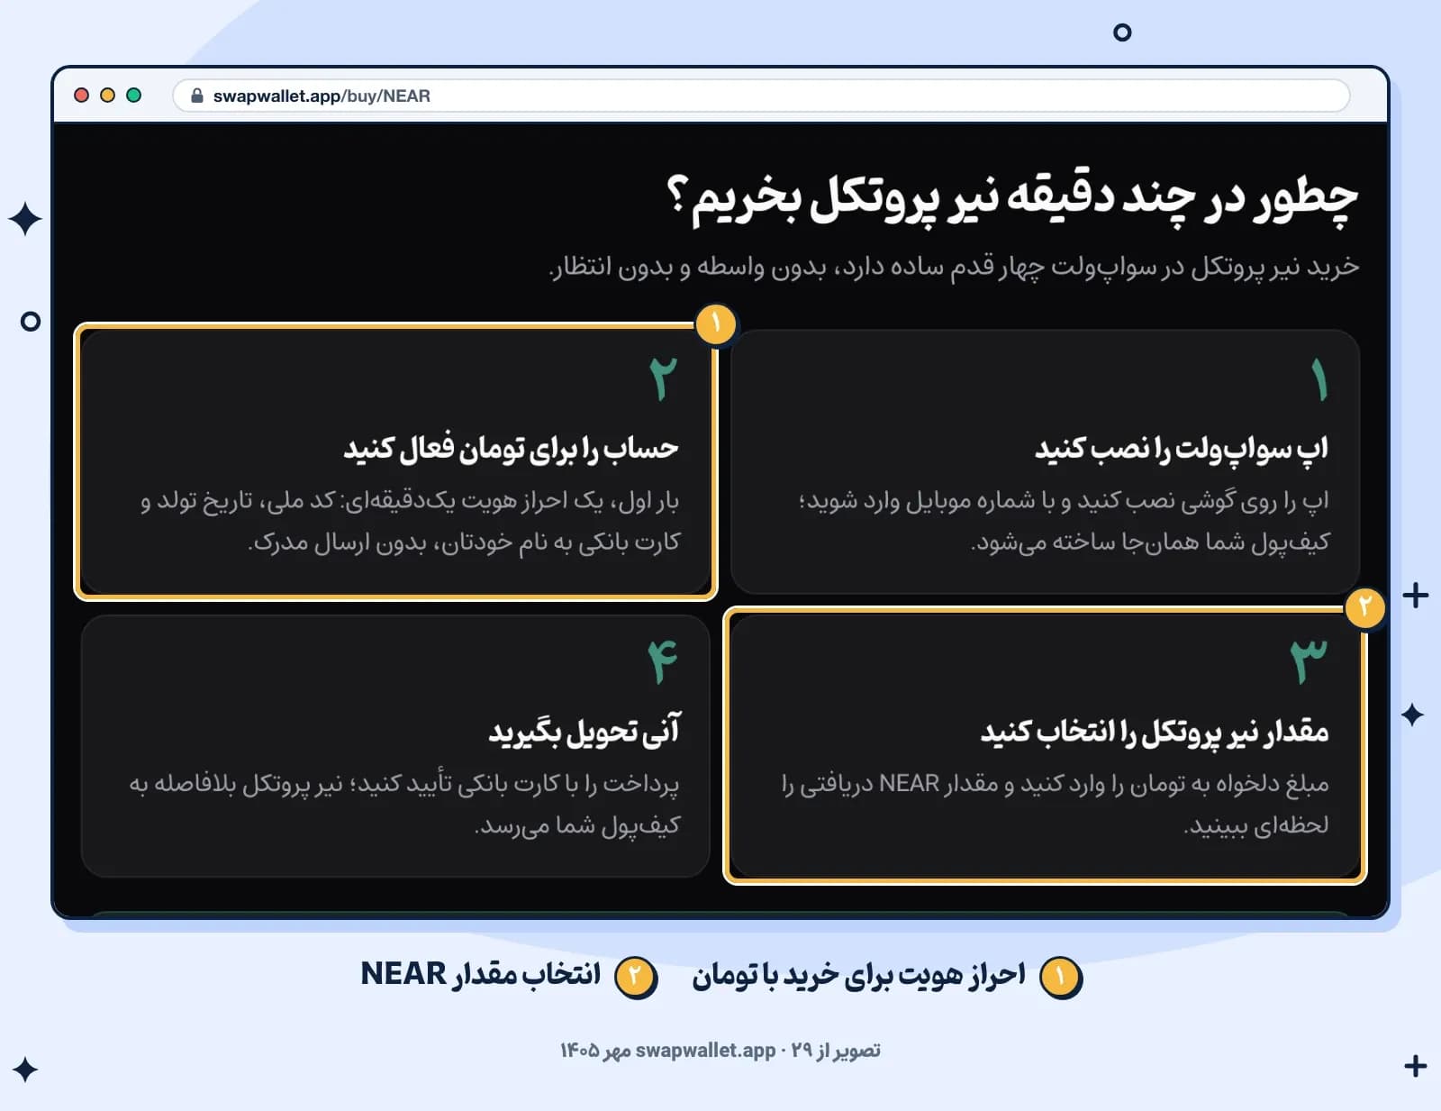Click the padlock icon in address bar
The image size is (1441, 1111).
pos(197,96)
